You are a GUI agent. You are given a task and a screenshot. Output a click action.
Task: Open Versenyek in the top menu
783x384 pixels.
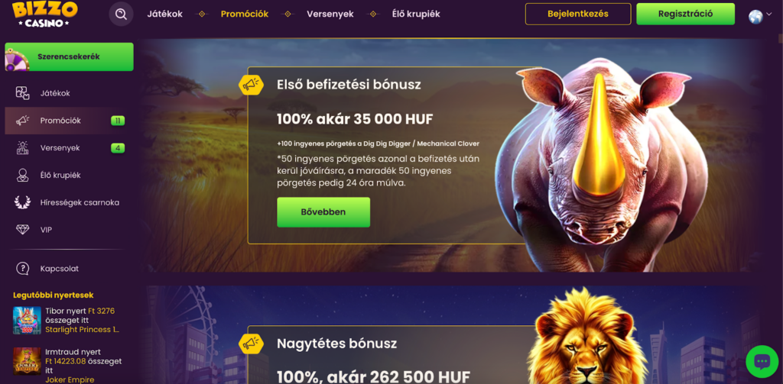(x=330, y=14)
